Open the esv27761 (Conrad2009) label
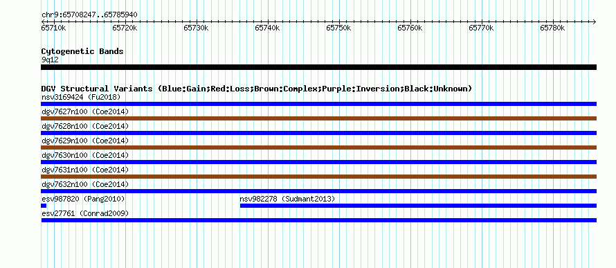This screenshot has width=616, height=268. [85, 213]
